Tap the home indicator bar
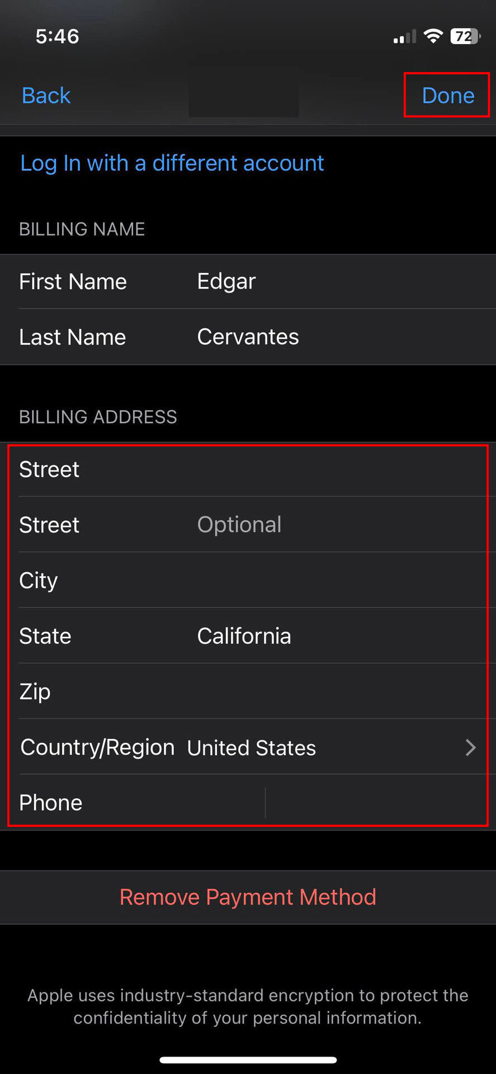This screenshot has width=496, height=1074. tap(248, 1060)
